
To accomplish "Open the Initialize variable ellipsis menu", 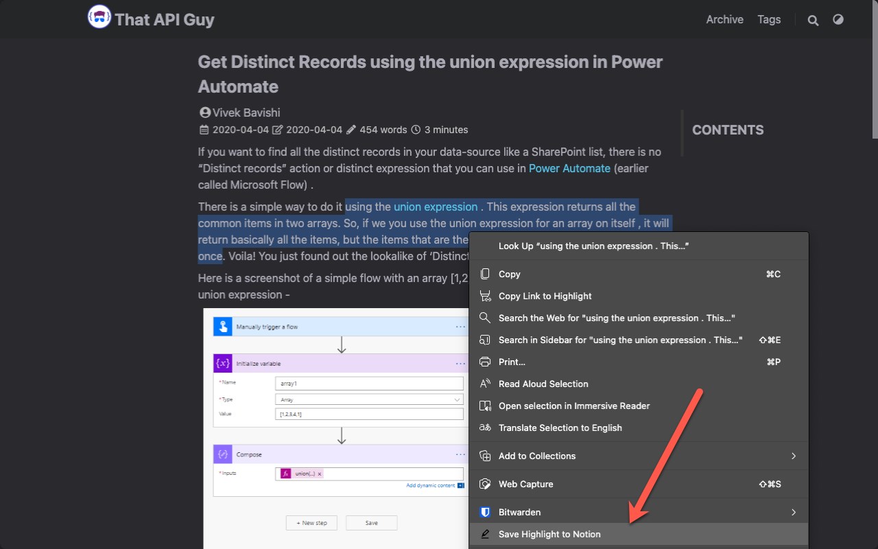I will point(460,363).
